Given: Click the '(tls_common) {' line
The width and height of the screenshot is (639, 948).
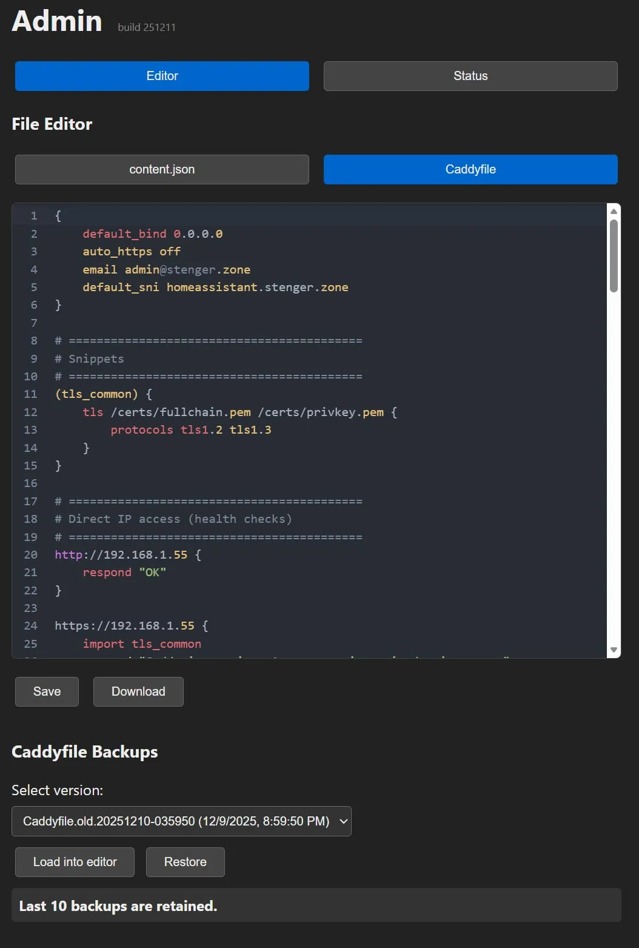Looking at the screenshot, I should coord(103,394).
